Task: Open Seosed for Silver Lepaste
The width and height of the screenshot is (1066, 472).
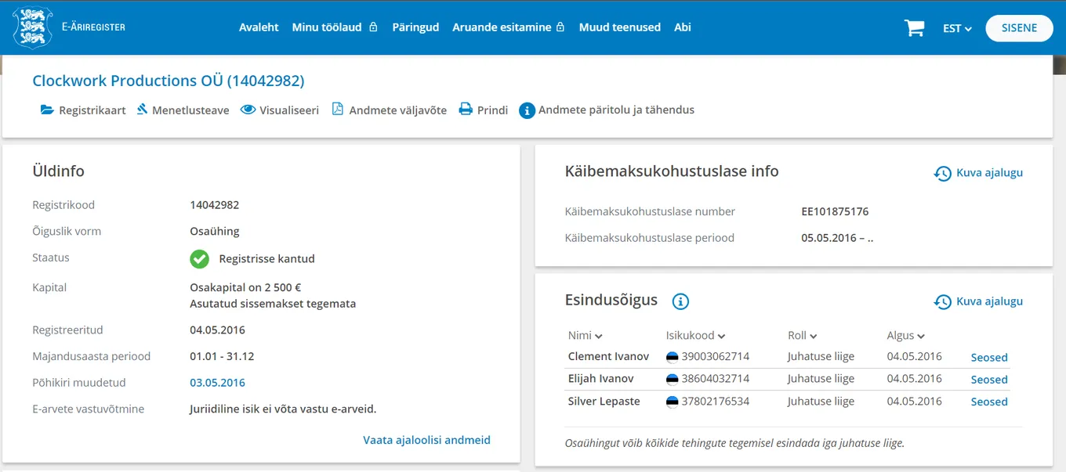Action: click(x=989, y=402)
